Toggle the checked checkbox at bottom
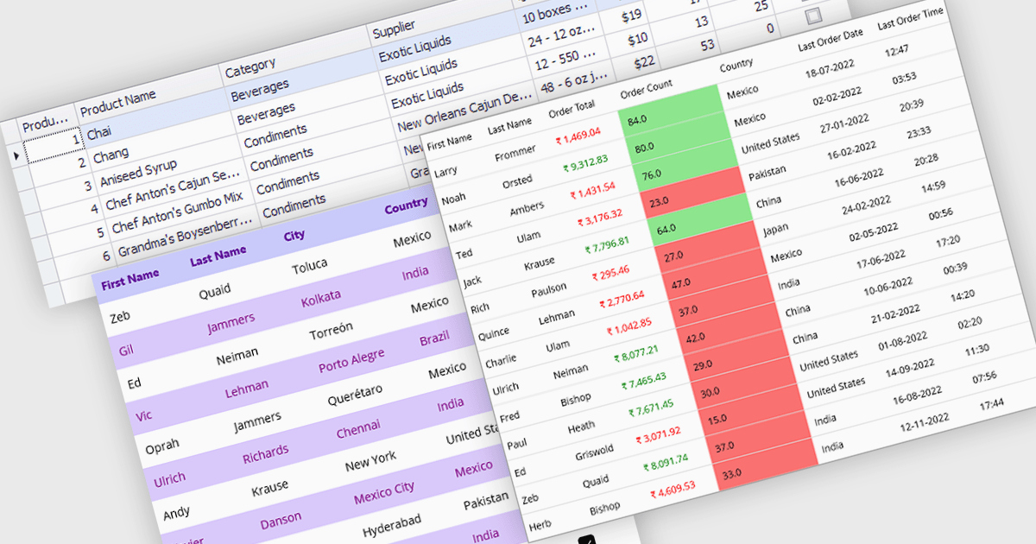The height and width of the screenshot is (544, 1036). (x=586, y=540)
